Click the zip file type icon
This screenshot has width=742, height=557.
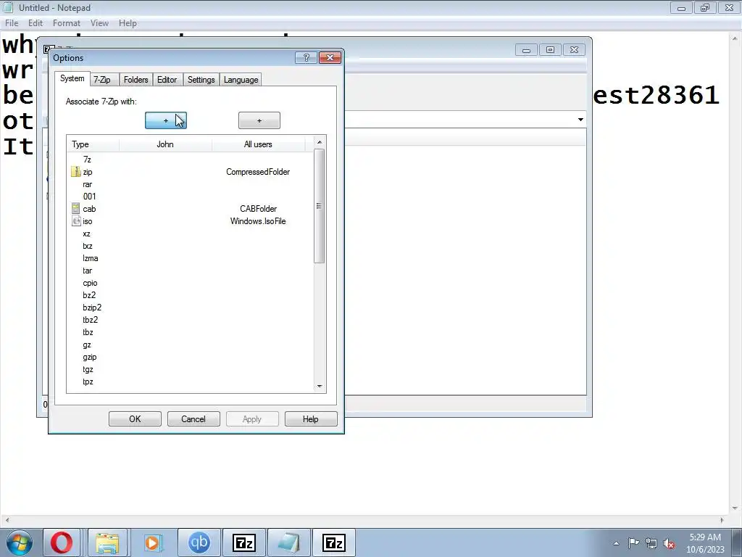point(75,171)
